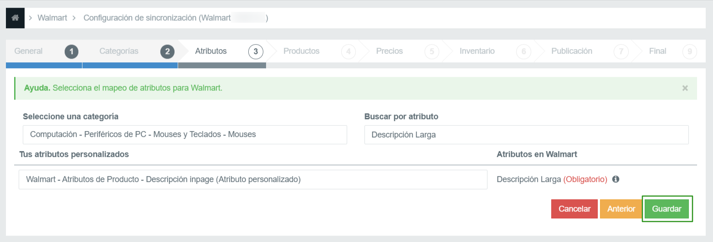The width and height of the screenshot is (713, 242).
Task: Click the Atributos en Walmart heading
Action: coord(537,154)
